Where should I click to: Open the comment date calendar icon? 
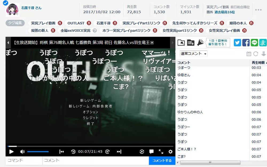tap(249, 54)
